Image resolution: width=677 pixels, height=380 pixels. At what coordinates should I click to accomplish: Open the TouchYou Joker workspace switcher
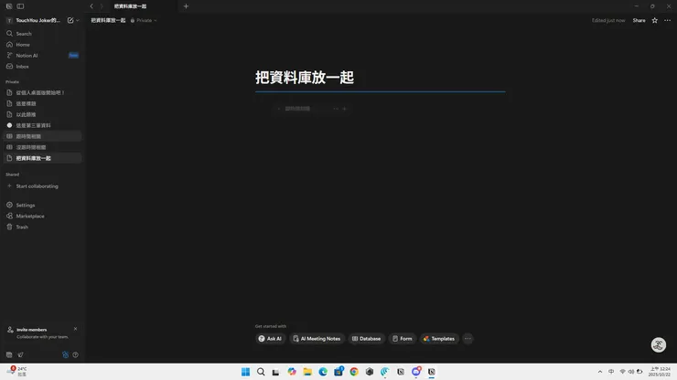coord(35,20)
